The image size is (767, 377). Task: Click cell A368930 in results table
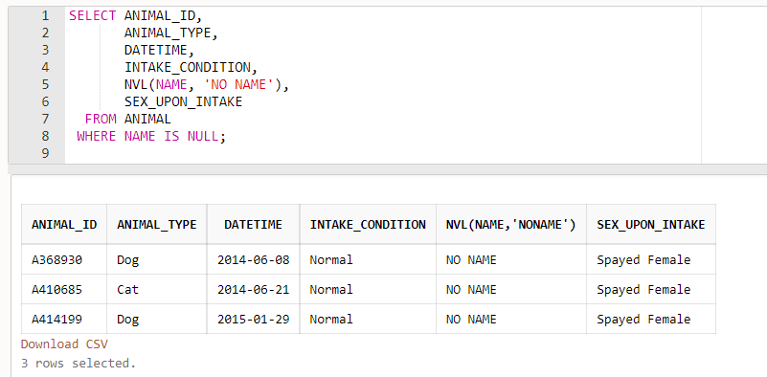click(64, 259)
